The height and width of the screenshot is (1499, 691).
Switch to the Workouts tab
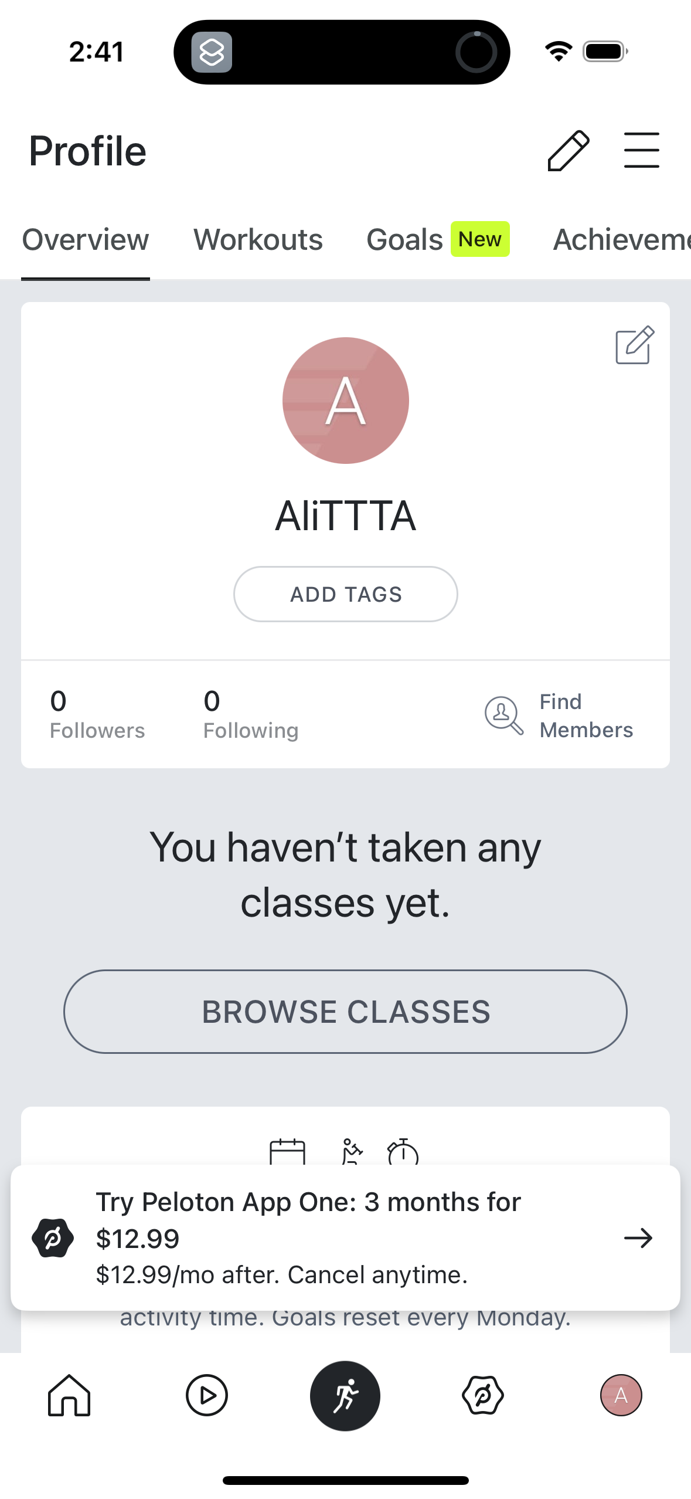pos(258,240)
